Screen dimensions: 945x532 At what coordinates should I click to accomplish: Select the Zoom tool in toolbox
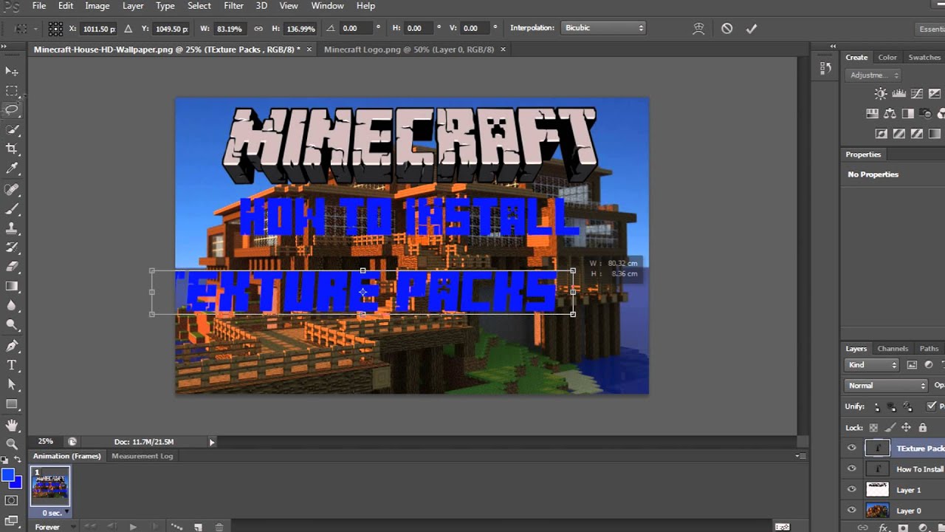(x=12, y=444)
